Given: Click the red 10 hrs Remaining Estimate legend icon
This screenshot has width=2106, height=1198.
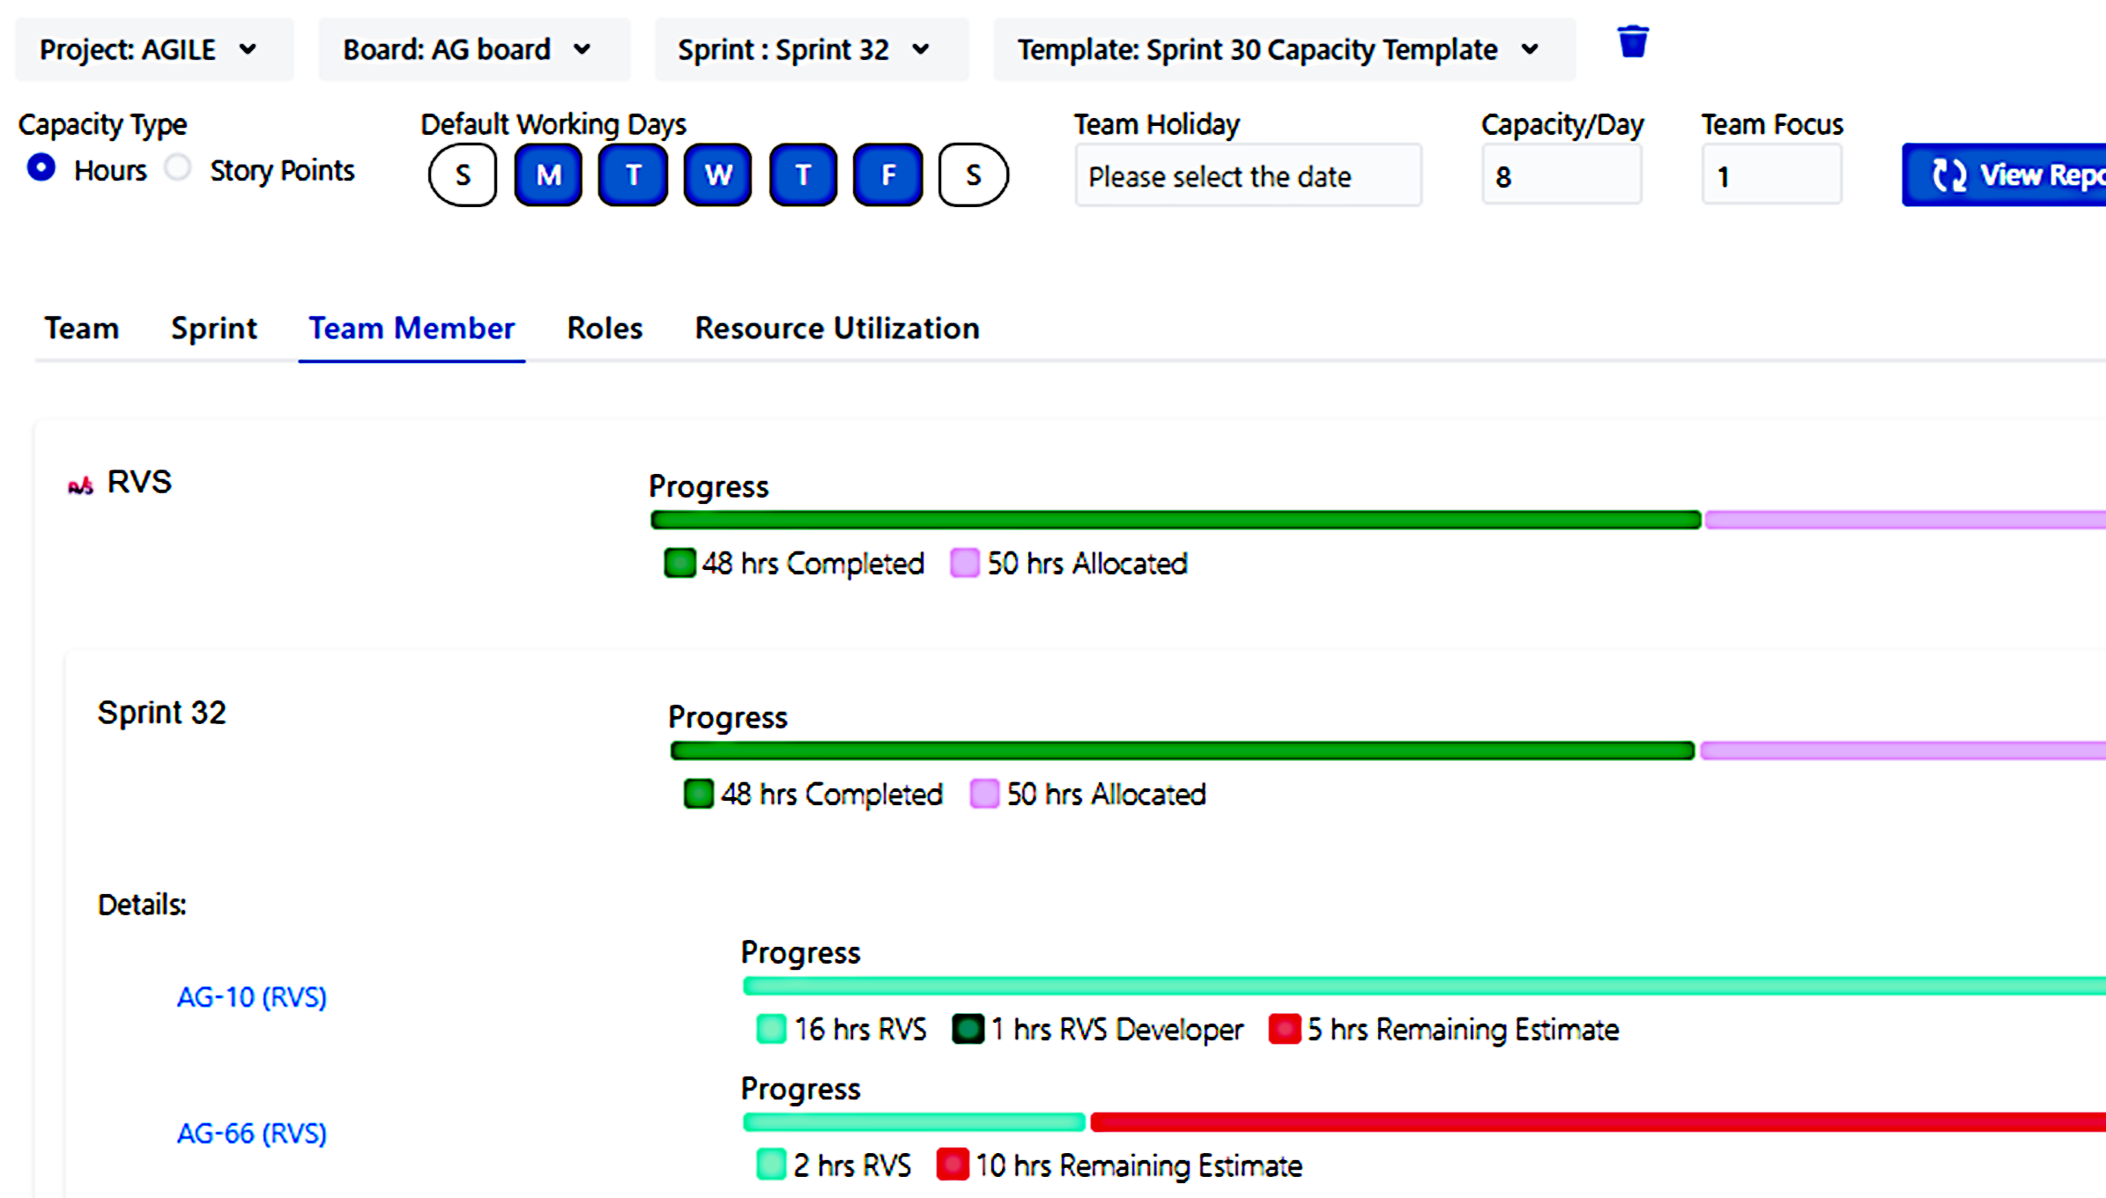Looking at the screenshot, I should (952, 1165).
